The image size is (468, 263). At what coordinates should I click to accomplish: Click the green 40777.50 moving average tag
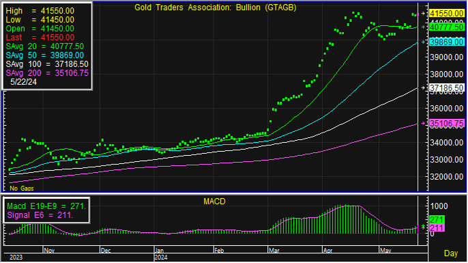446,27
